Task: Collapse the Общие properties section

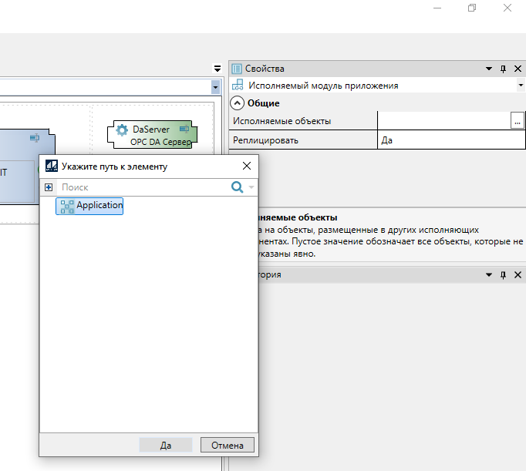Action: pos(238,103)
